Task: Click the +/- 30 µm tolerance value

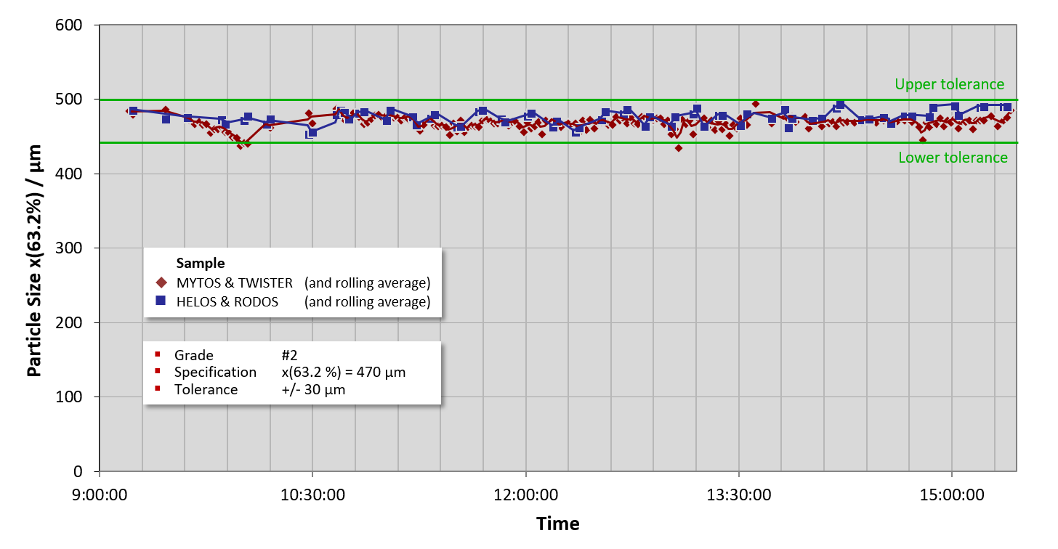Action: [312, 390]
